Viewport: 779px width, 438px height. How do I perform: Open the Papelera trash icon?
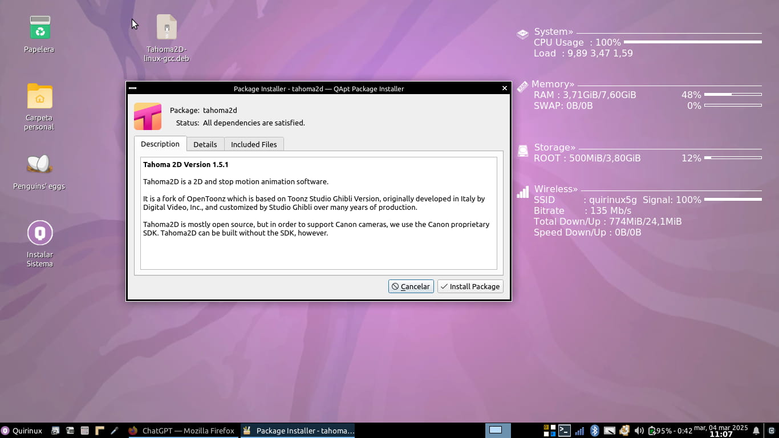[x=39, y=27]
